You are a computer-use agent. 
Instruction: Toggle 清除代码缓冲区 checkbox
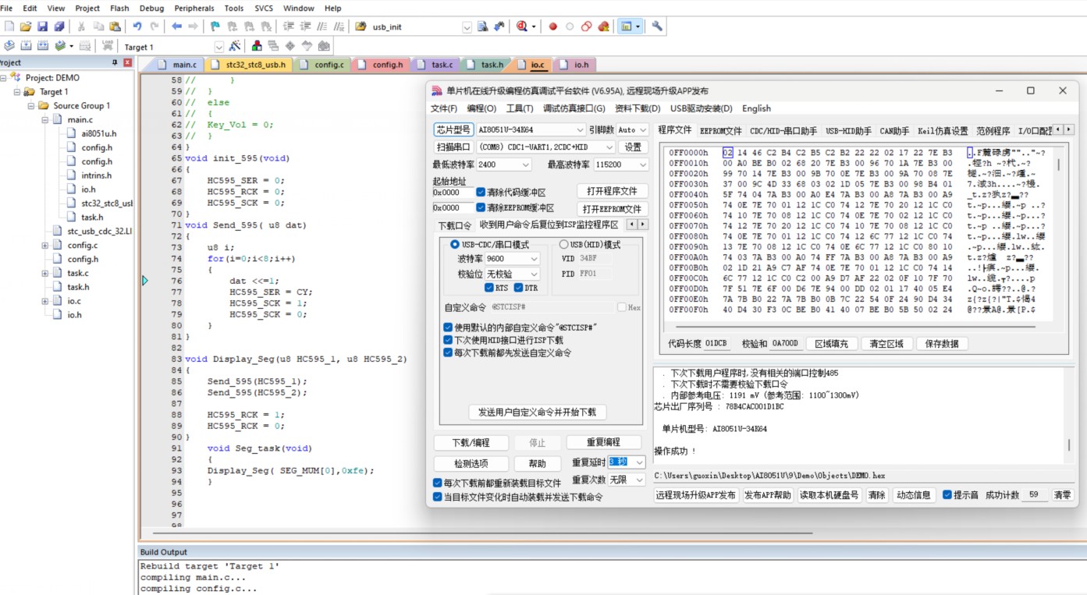point(481,192)
